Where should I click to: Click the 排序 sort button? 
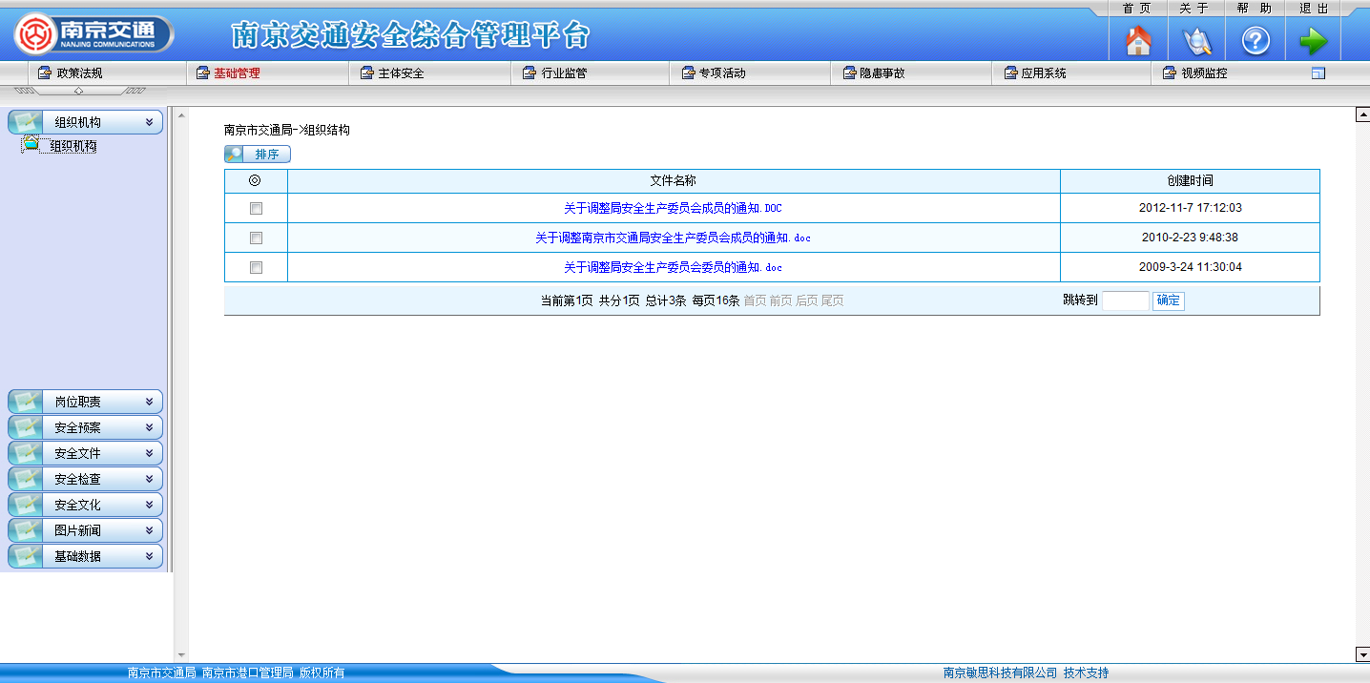tap(258, 155)
